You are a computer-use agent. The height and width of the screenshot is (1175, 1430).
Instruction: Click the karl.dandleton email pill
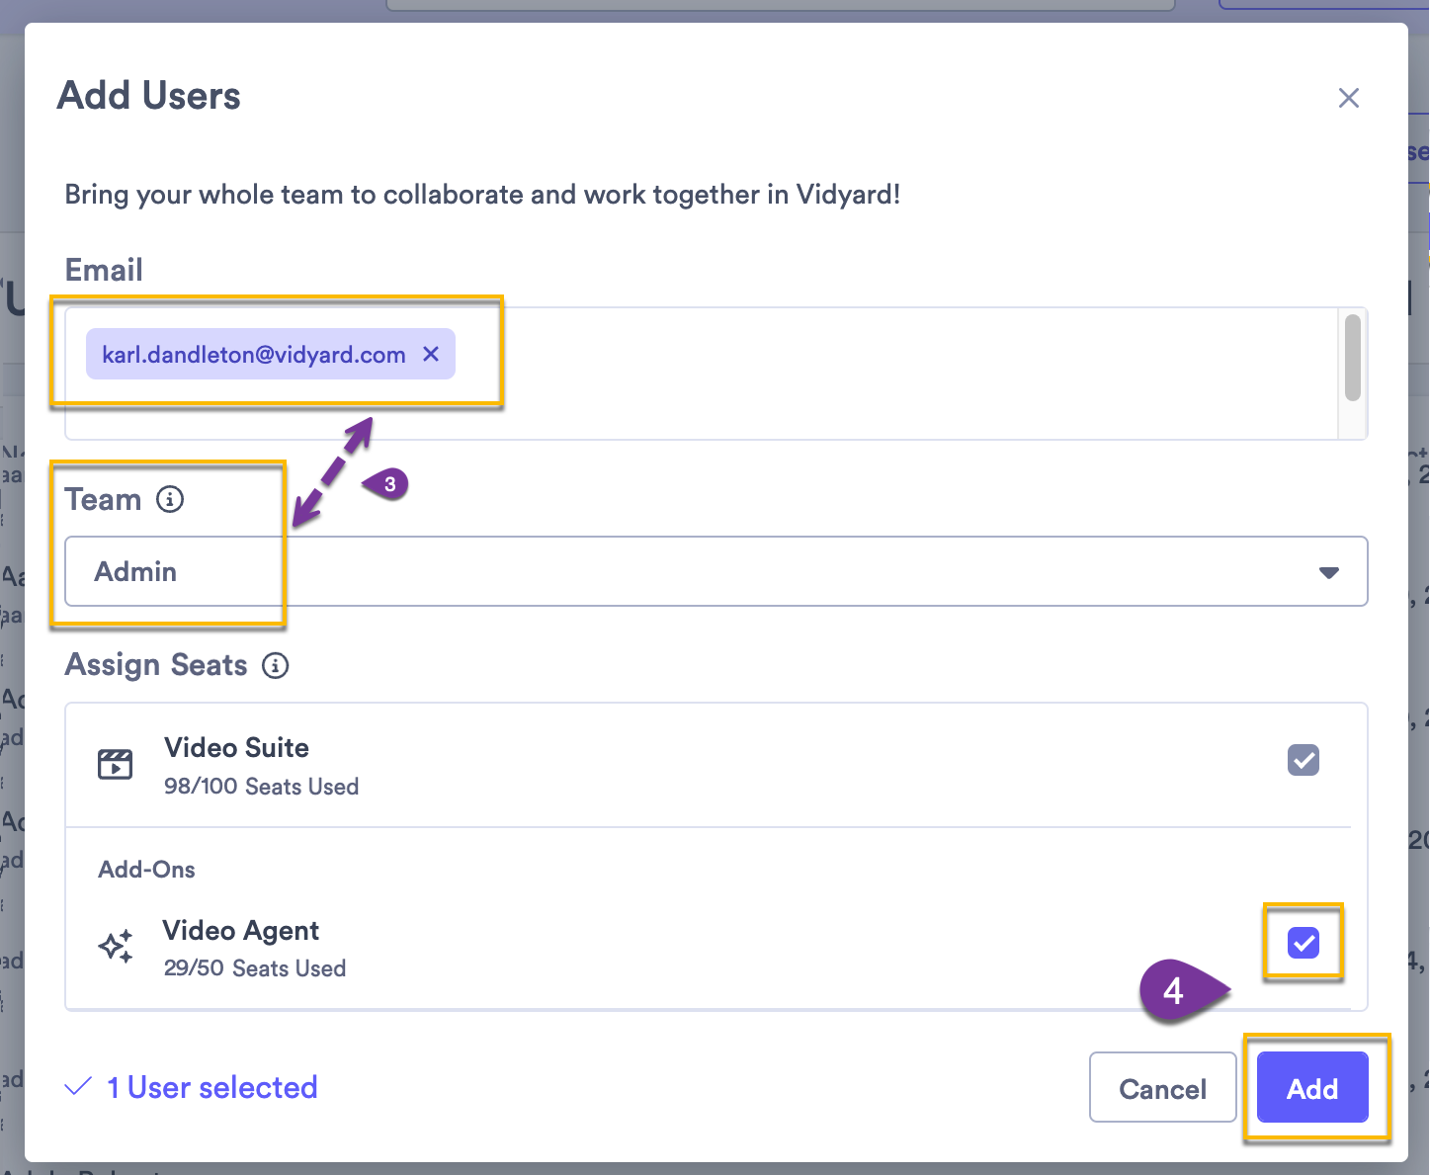(x=252, y=354)
